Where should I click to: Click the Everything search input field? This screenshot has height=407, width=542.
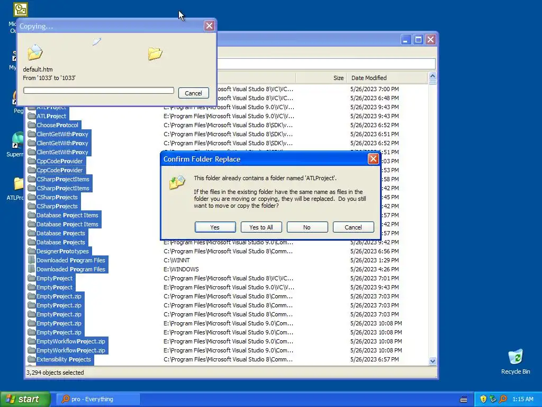click(326, 64)
